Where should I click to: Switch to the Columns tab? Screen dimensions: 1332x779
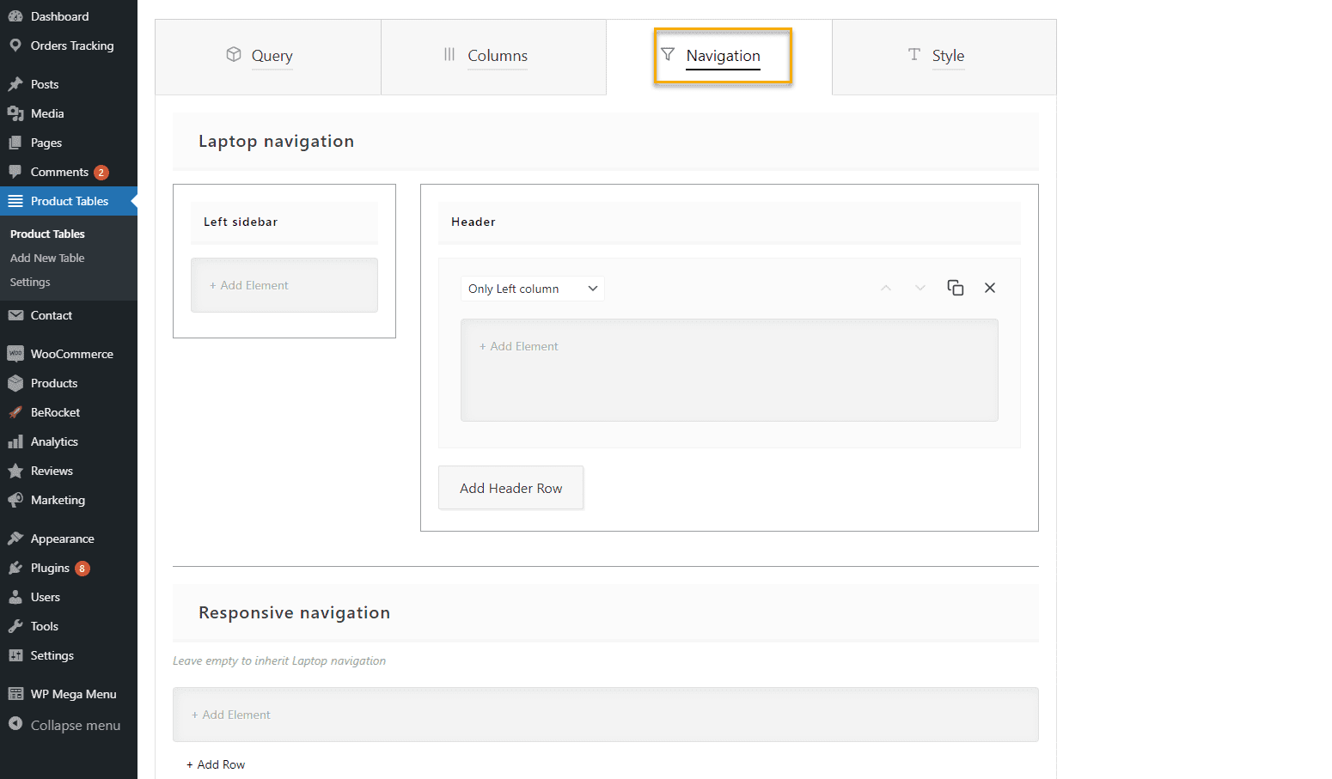[494, 57]
